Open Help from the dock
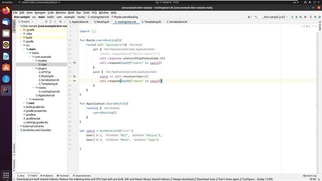The width and height of the screenshot is (322, 181). [6, 79]
